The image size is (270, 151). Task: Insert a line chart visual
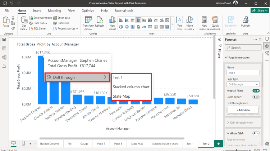coord(156,20)
